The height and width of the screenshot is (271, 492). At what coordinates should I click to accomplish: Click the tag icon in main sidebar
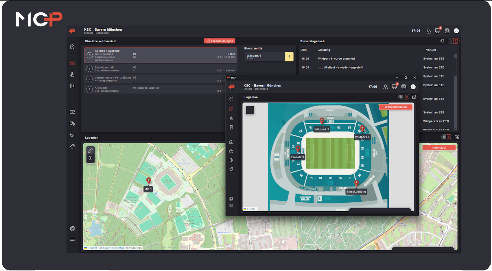point(72,147)
